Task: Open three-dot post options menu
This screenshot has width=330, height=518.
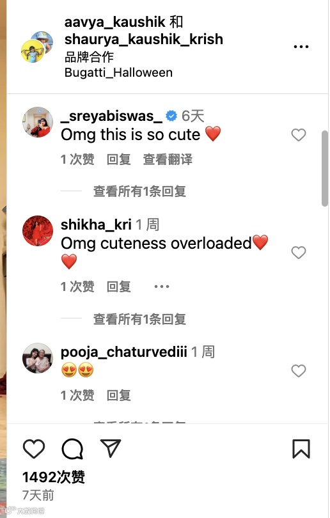Action: 301,47
